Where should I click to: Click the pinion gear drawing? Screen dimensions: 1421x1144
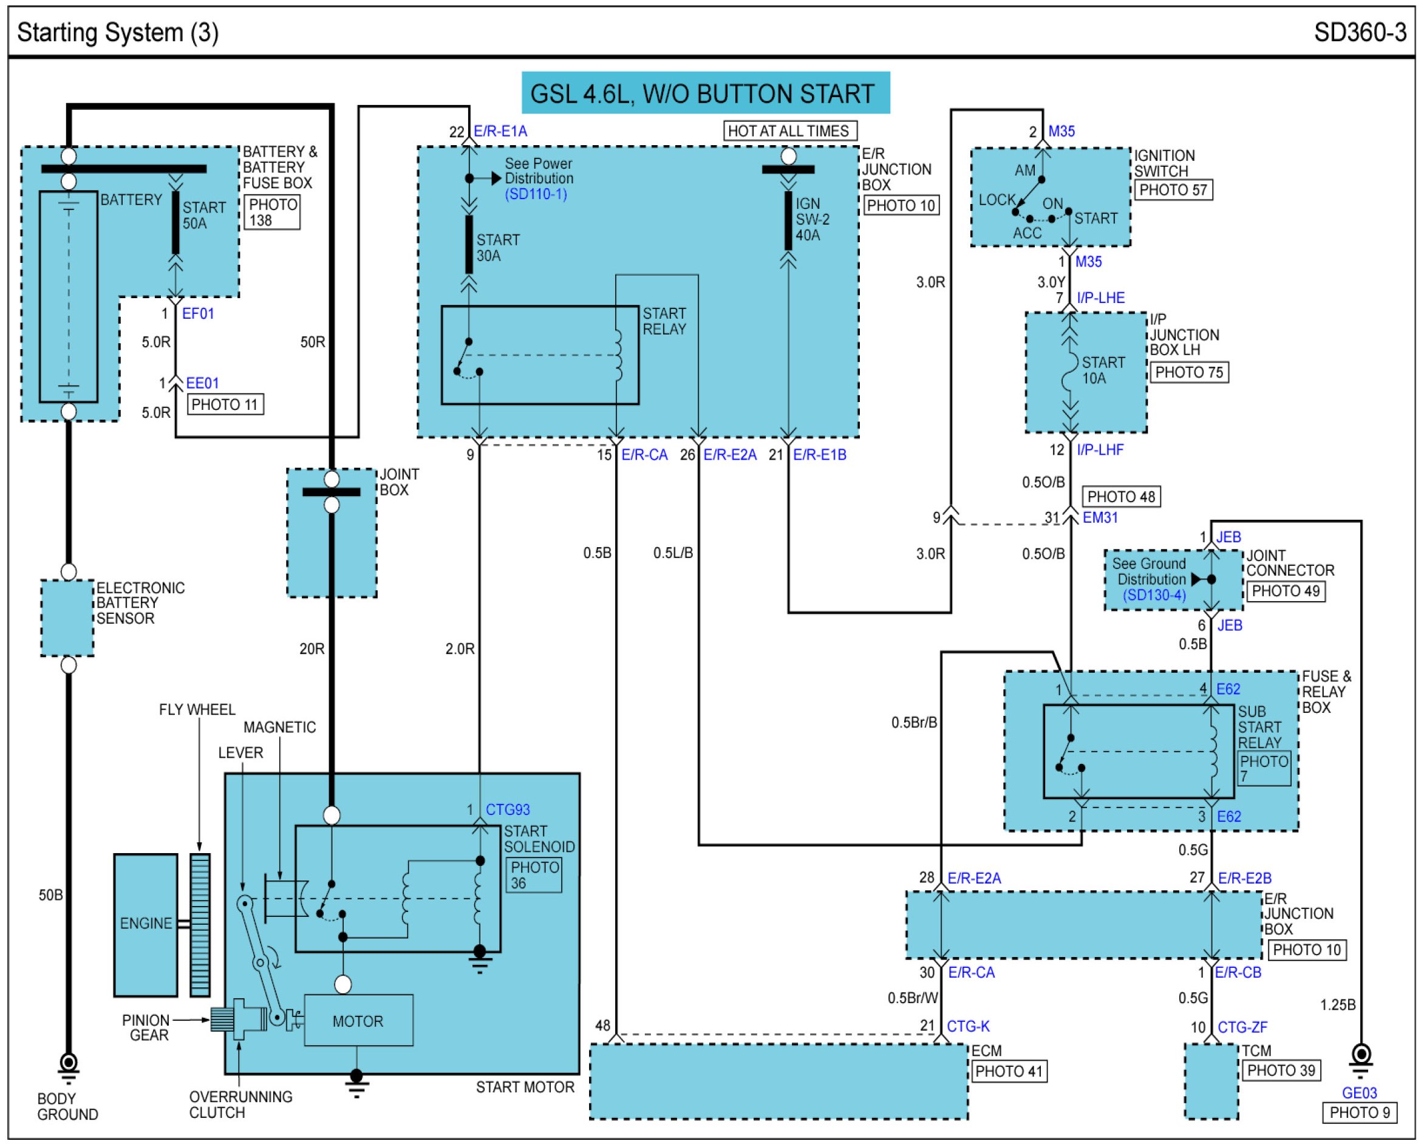(221, 1020)
